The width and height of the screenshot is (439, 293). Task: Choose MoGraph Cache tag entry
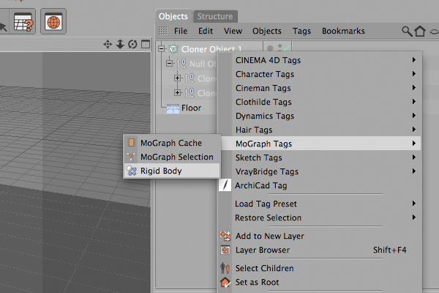tap(172, 143)
